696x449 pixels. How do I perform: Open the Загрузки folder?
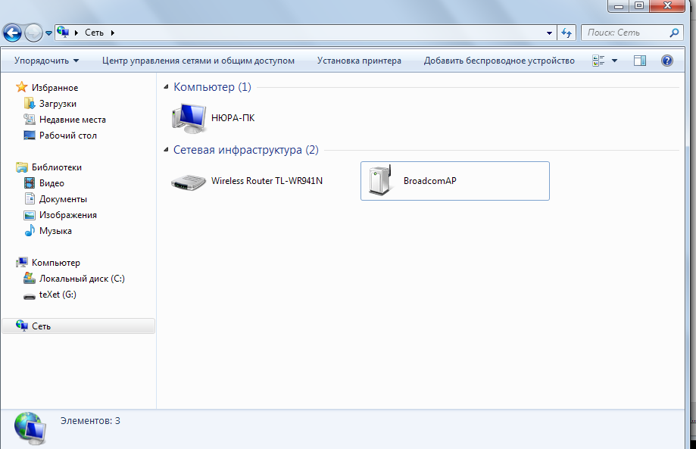[x=50, y=104]
